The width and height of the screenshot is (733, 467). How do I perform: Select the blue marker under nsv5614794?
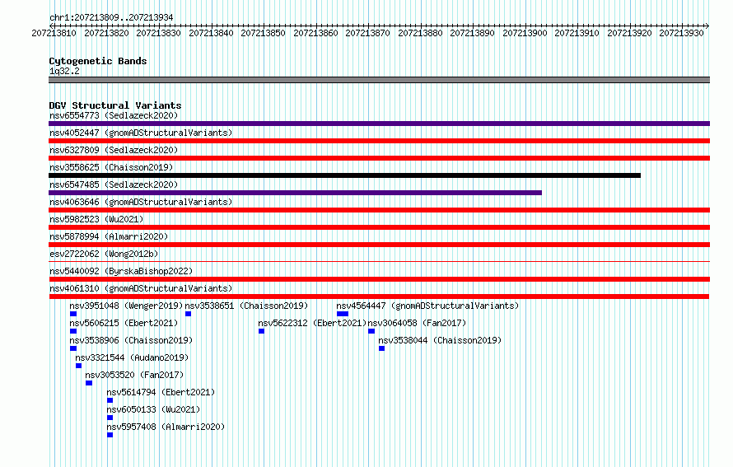pyautogui.click(x=110, y=400)
